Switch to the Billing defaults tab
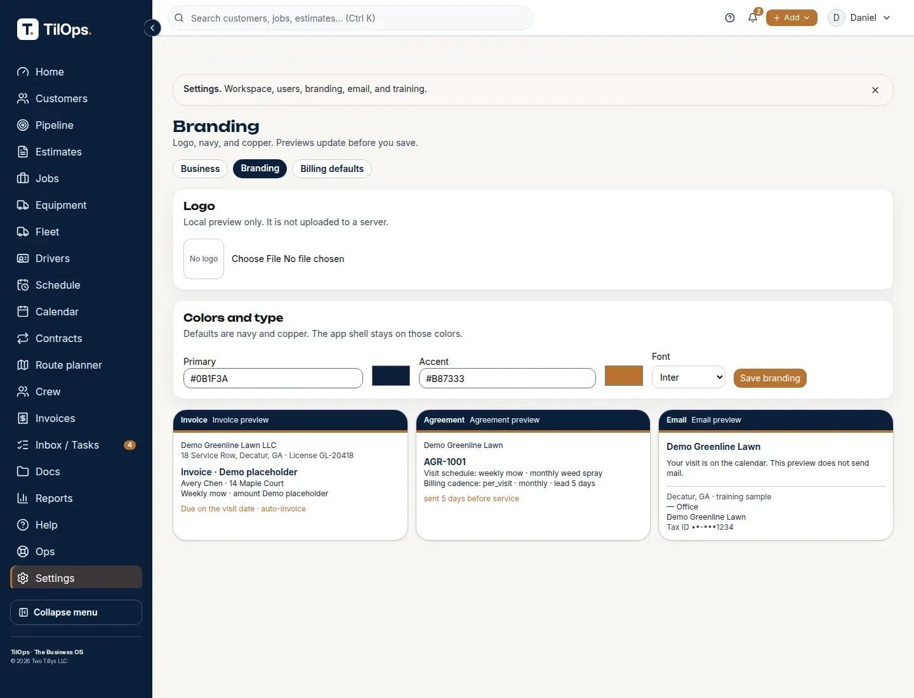914x698 pixels. [x=332, y=169]
